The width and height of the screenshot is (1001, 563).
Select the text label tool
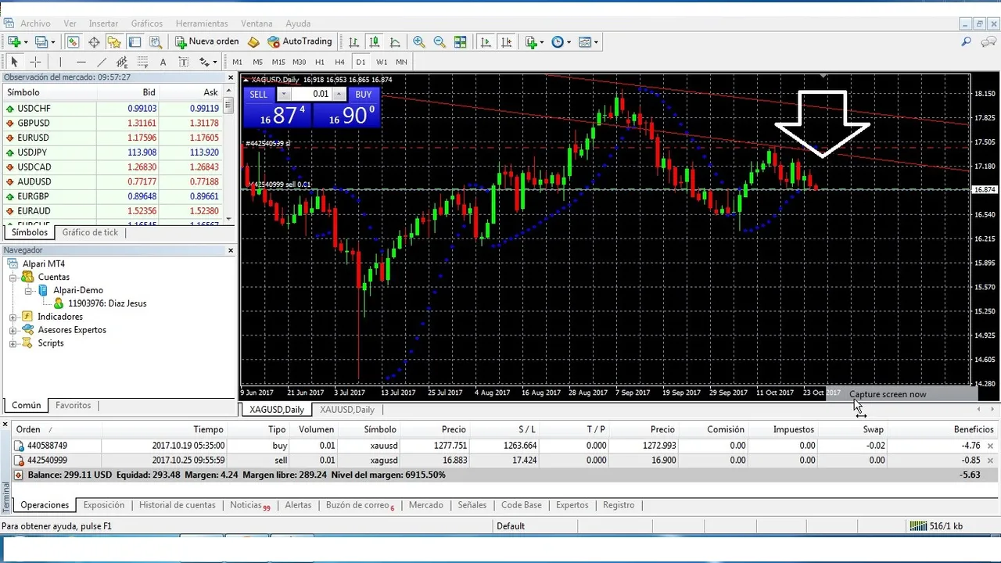point(183,62)
